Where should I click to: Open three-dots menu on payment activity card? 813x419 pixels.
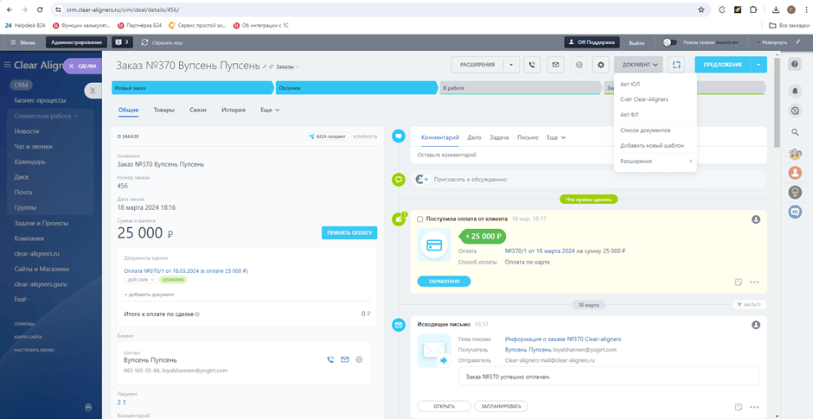pos(754,283)
